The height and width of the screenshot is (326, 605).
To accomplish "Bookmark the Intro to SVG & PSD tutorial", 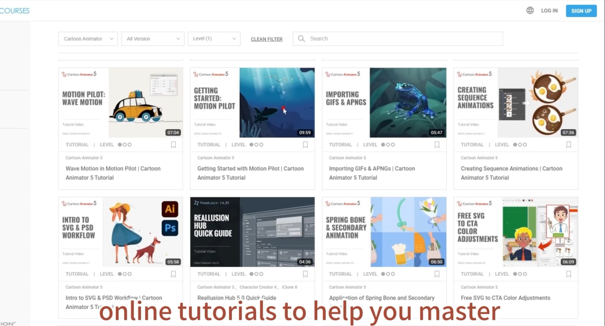I will click(x=173, y=274).
